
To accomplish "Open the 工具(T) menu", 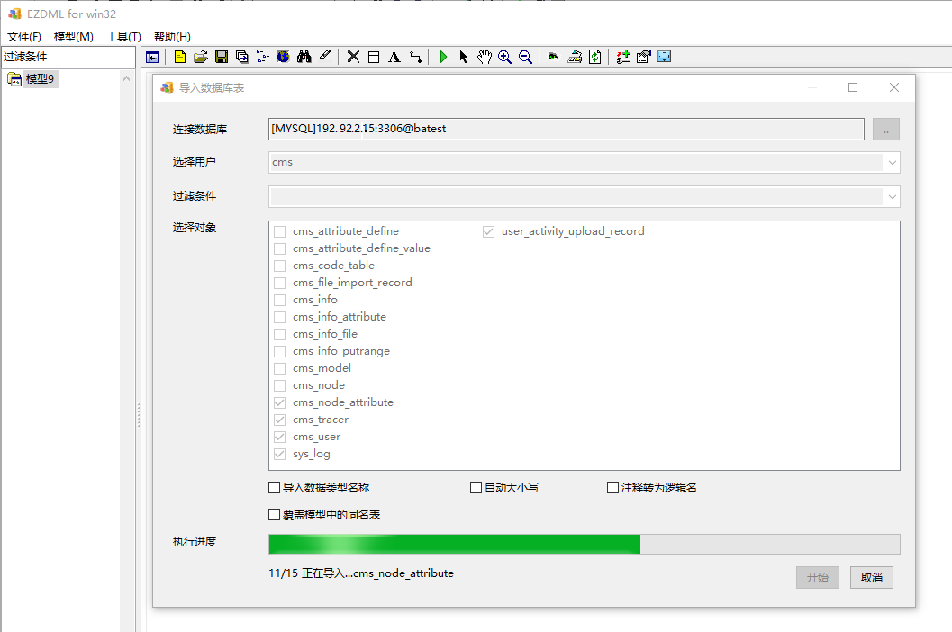I will (x=124, y=36).
